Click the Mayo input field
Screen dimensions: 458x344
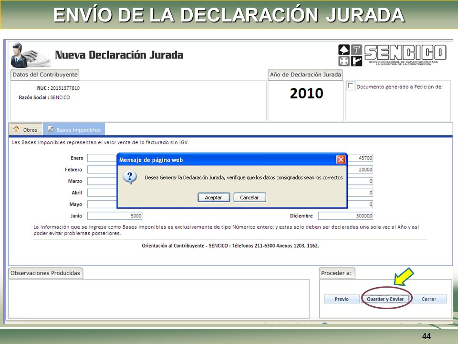click(102, 204)
